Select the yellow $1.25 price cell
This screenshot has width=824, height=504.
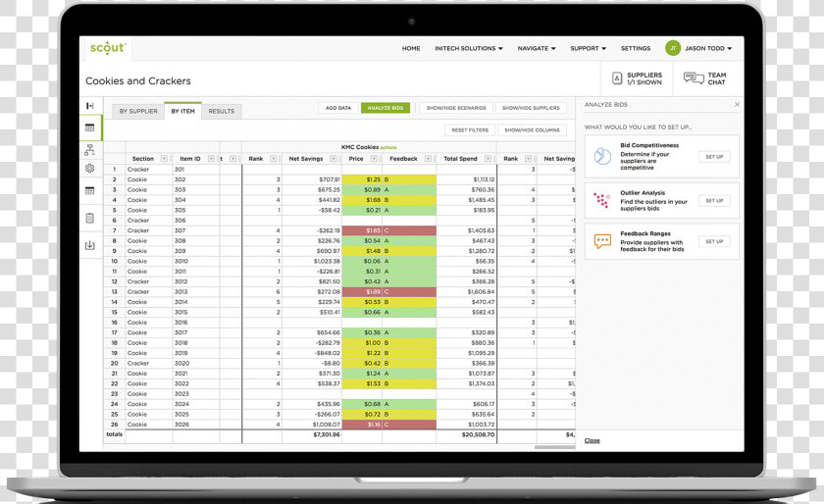362,179
